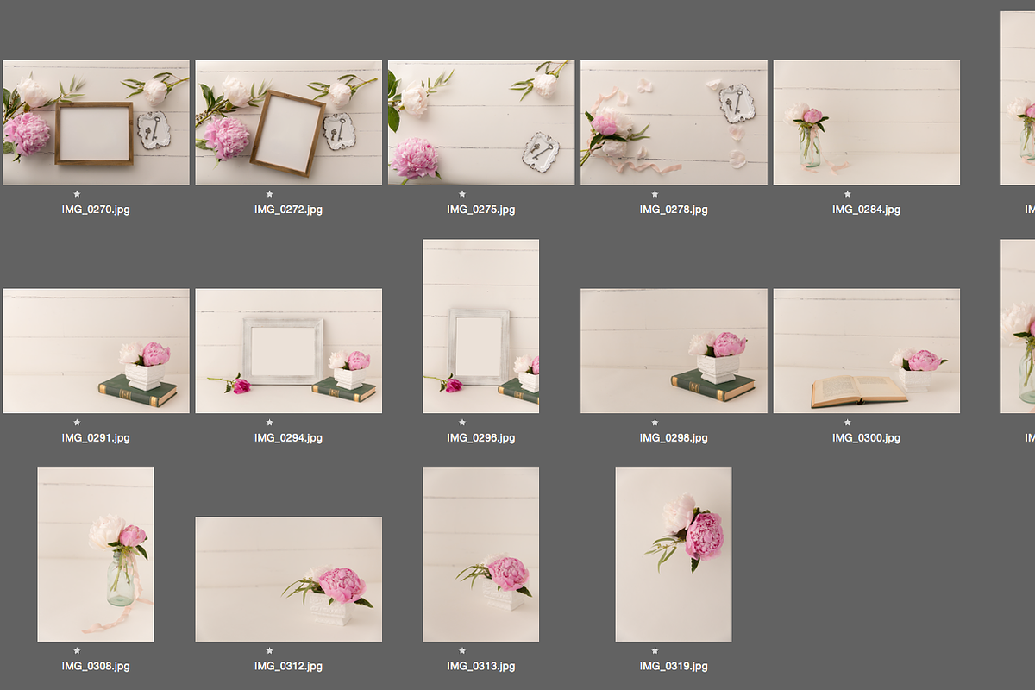Select the IMG_0291.jpg thumbnail

coord(96,351)
